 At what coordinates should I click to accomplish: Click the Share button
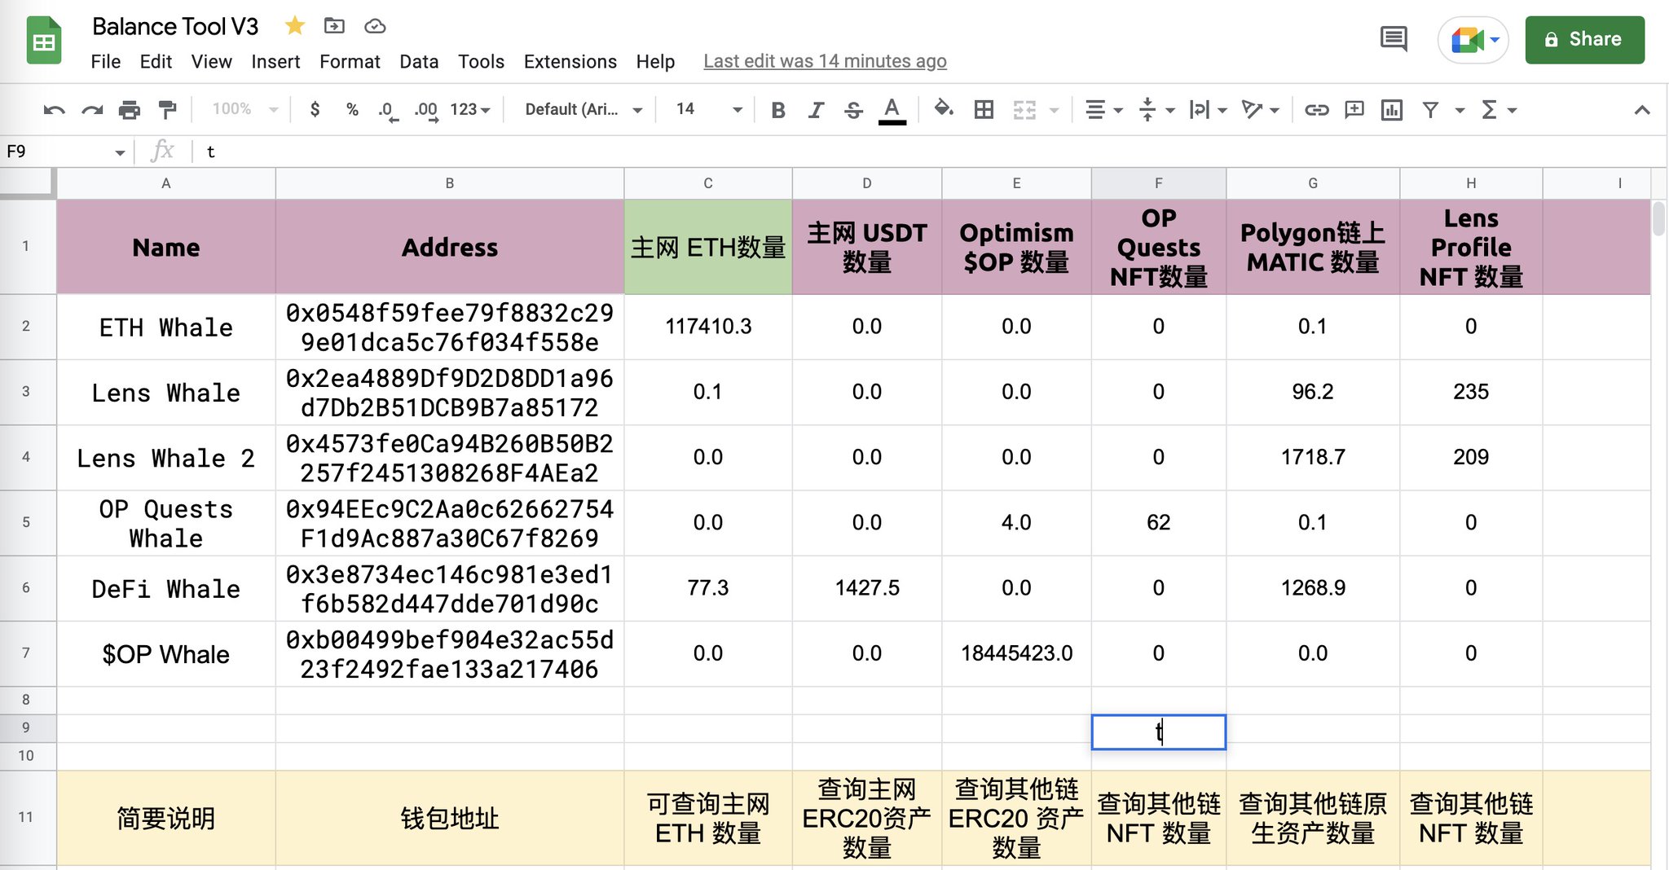tap(1584, 39)
